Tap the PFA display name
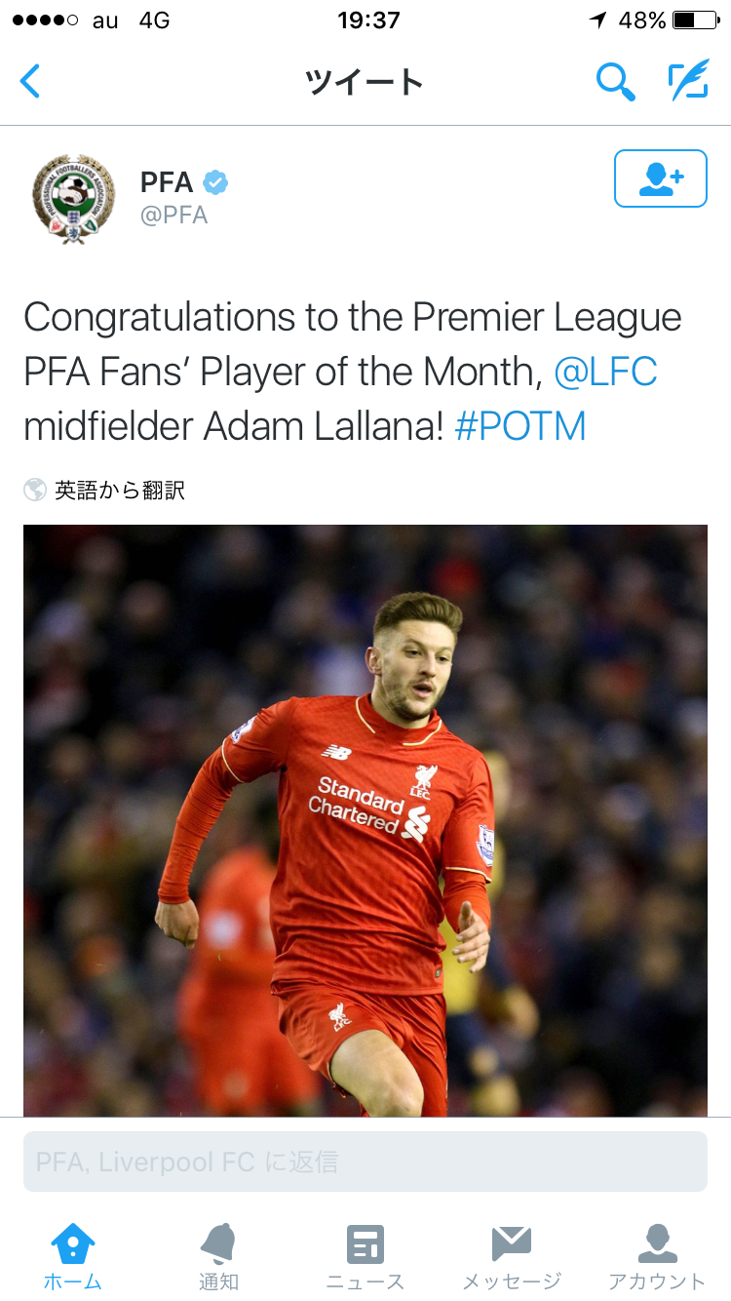The image size is (731, 1301). (x=167, y=182)
